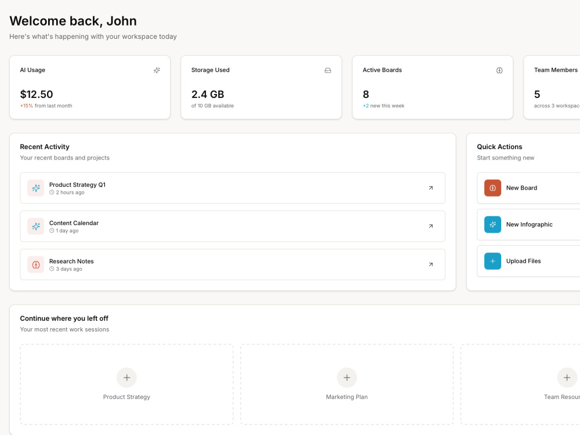Click the $12.50 AI usage amount
Image resolution: width=580 pixels, height=435 pixels.
click(x=37, y=95)
